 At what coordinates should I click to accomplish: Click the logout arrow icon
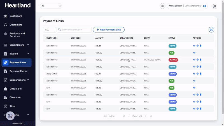tap(205, 6)
